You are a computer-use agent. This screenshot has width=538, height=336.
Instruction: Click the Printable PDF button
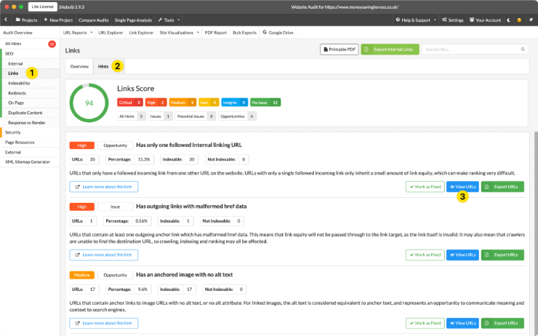tap(340, 49)
